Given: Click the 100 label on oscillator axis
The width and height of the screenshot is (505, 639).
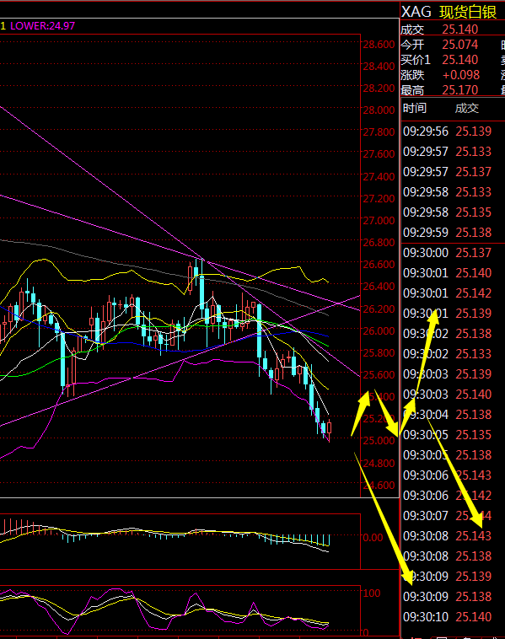Looking at the screenshot, I should point(371,593).
